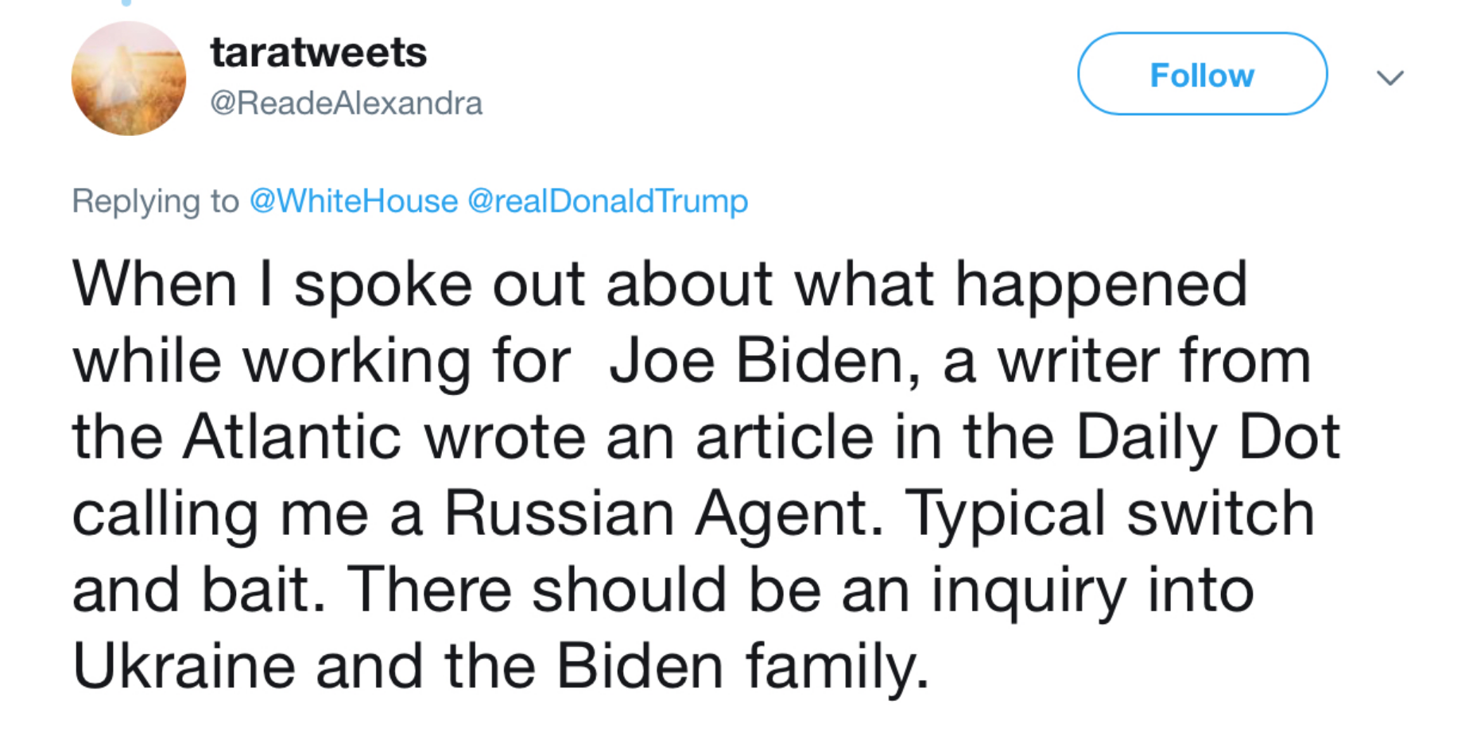Click the @ReadeAlexandra handle
This screenshot has width=1461, height=736.
[346, 103]
